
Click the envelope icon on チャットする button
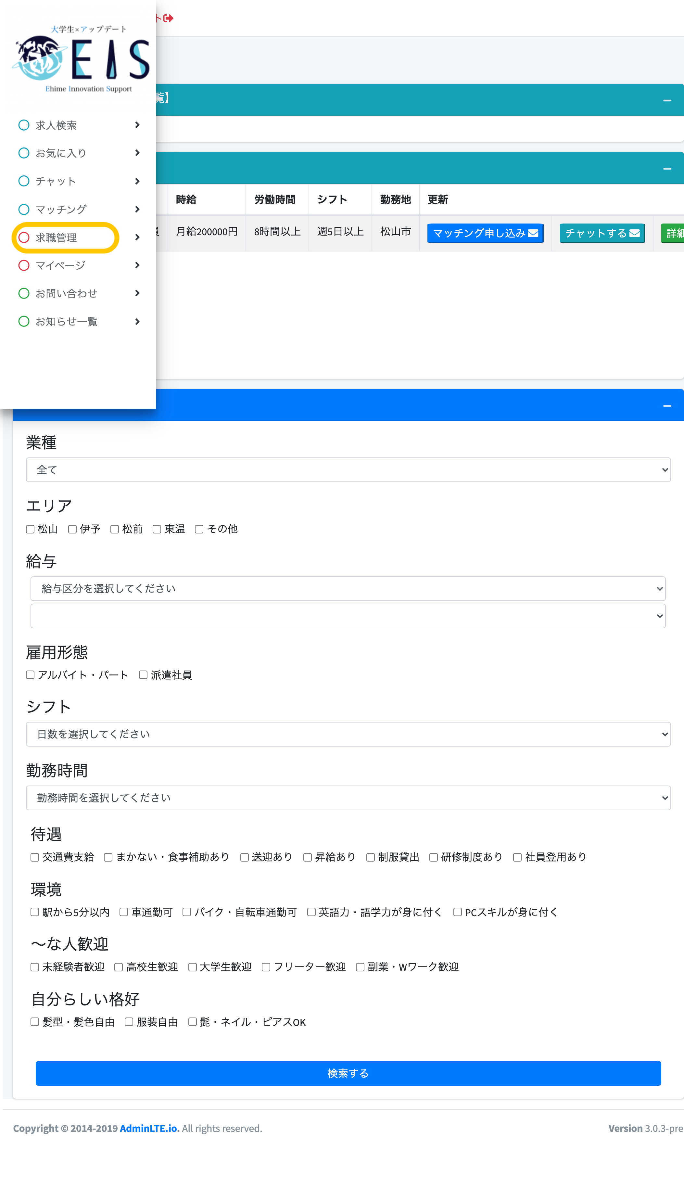pos(634,233)
